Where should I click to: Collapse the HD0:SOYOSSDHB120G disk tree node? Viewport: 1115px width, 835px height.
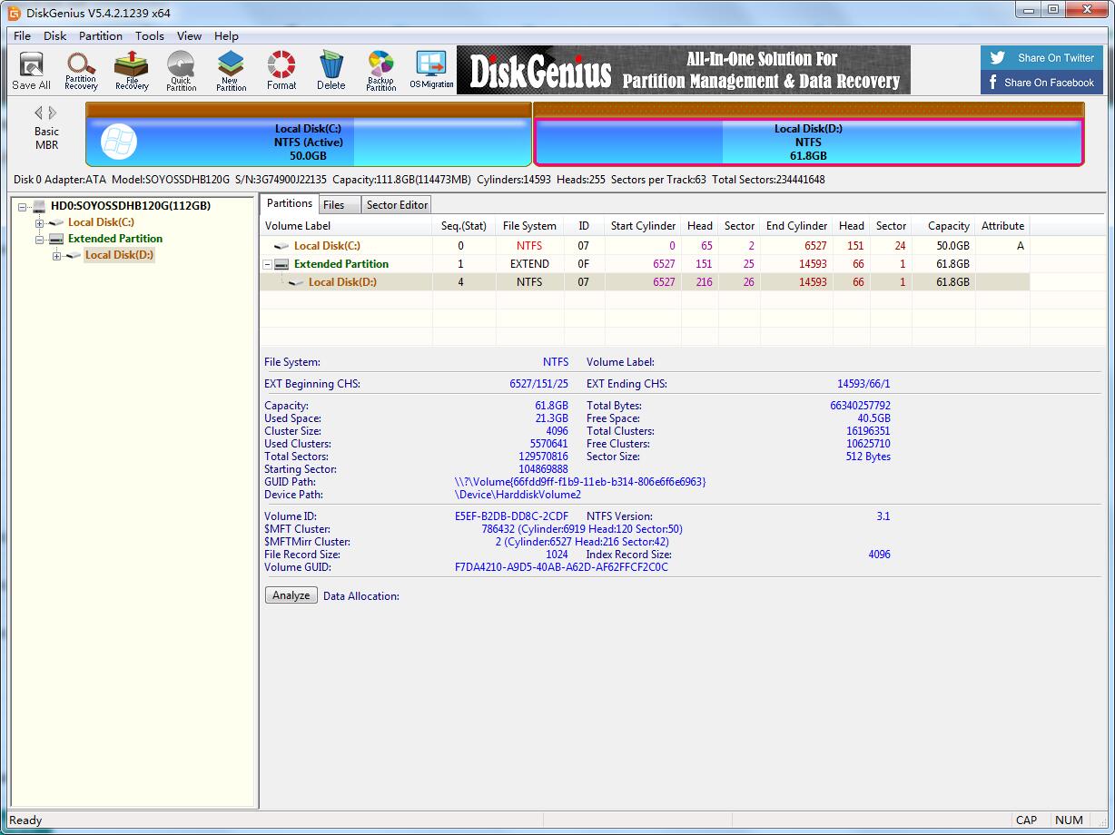coord(24,207)
